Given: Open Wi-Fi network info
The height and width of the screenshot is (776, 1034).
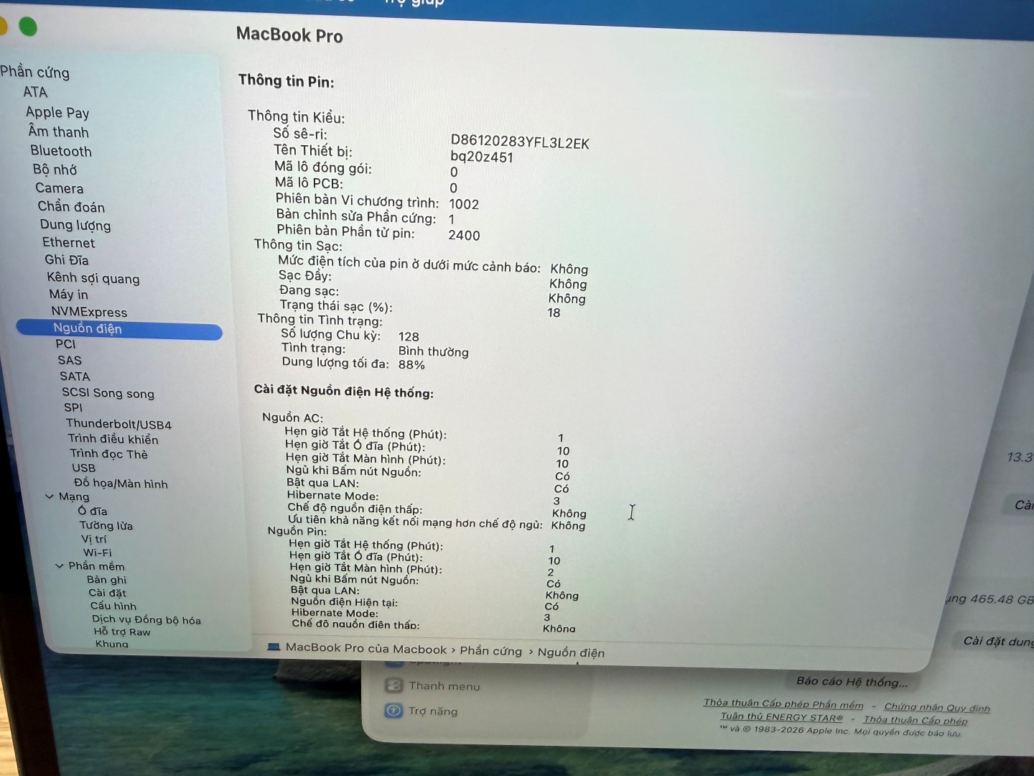Looking at the screenshot, I should tap(97, 553).
